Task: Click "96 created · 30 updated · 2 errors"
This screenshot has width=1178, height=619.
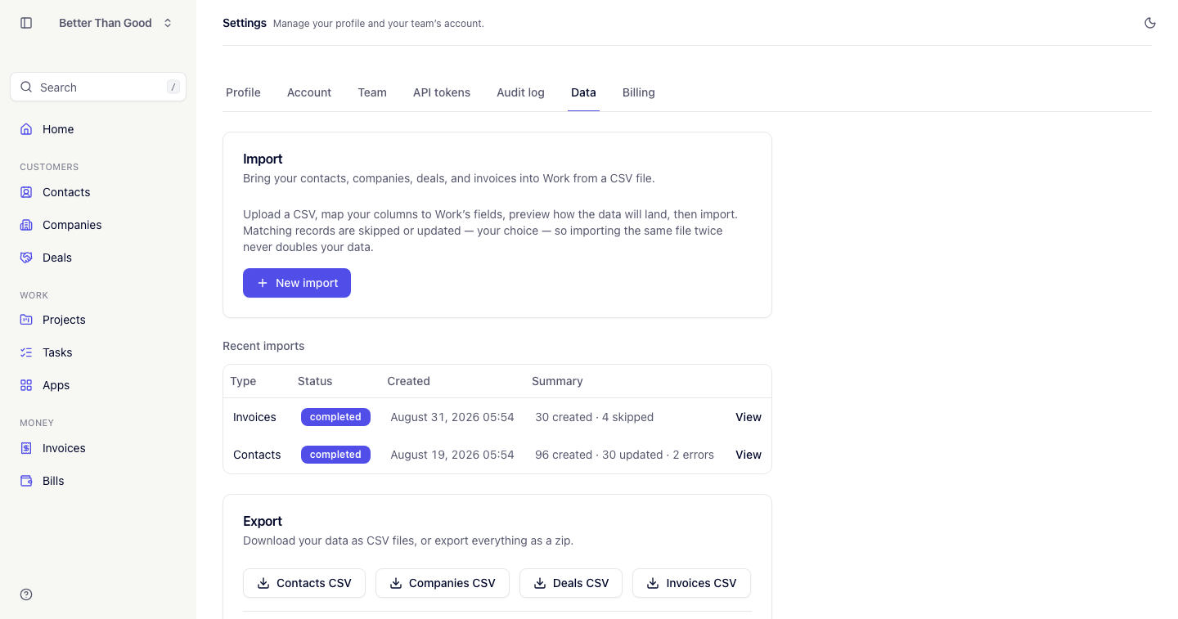Action: tap(625, 455)
